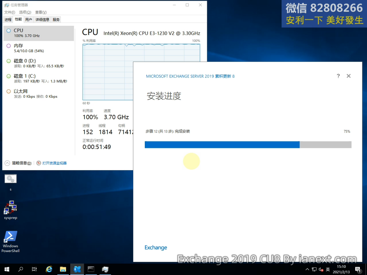Click the Exchange setup taskbar icon
This screenshot has width=367, height=275.
click(77, 269)
